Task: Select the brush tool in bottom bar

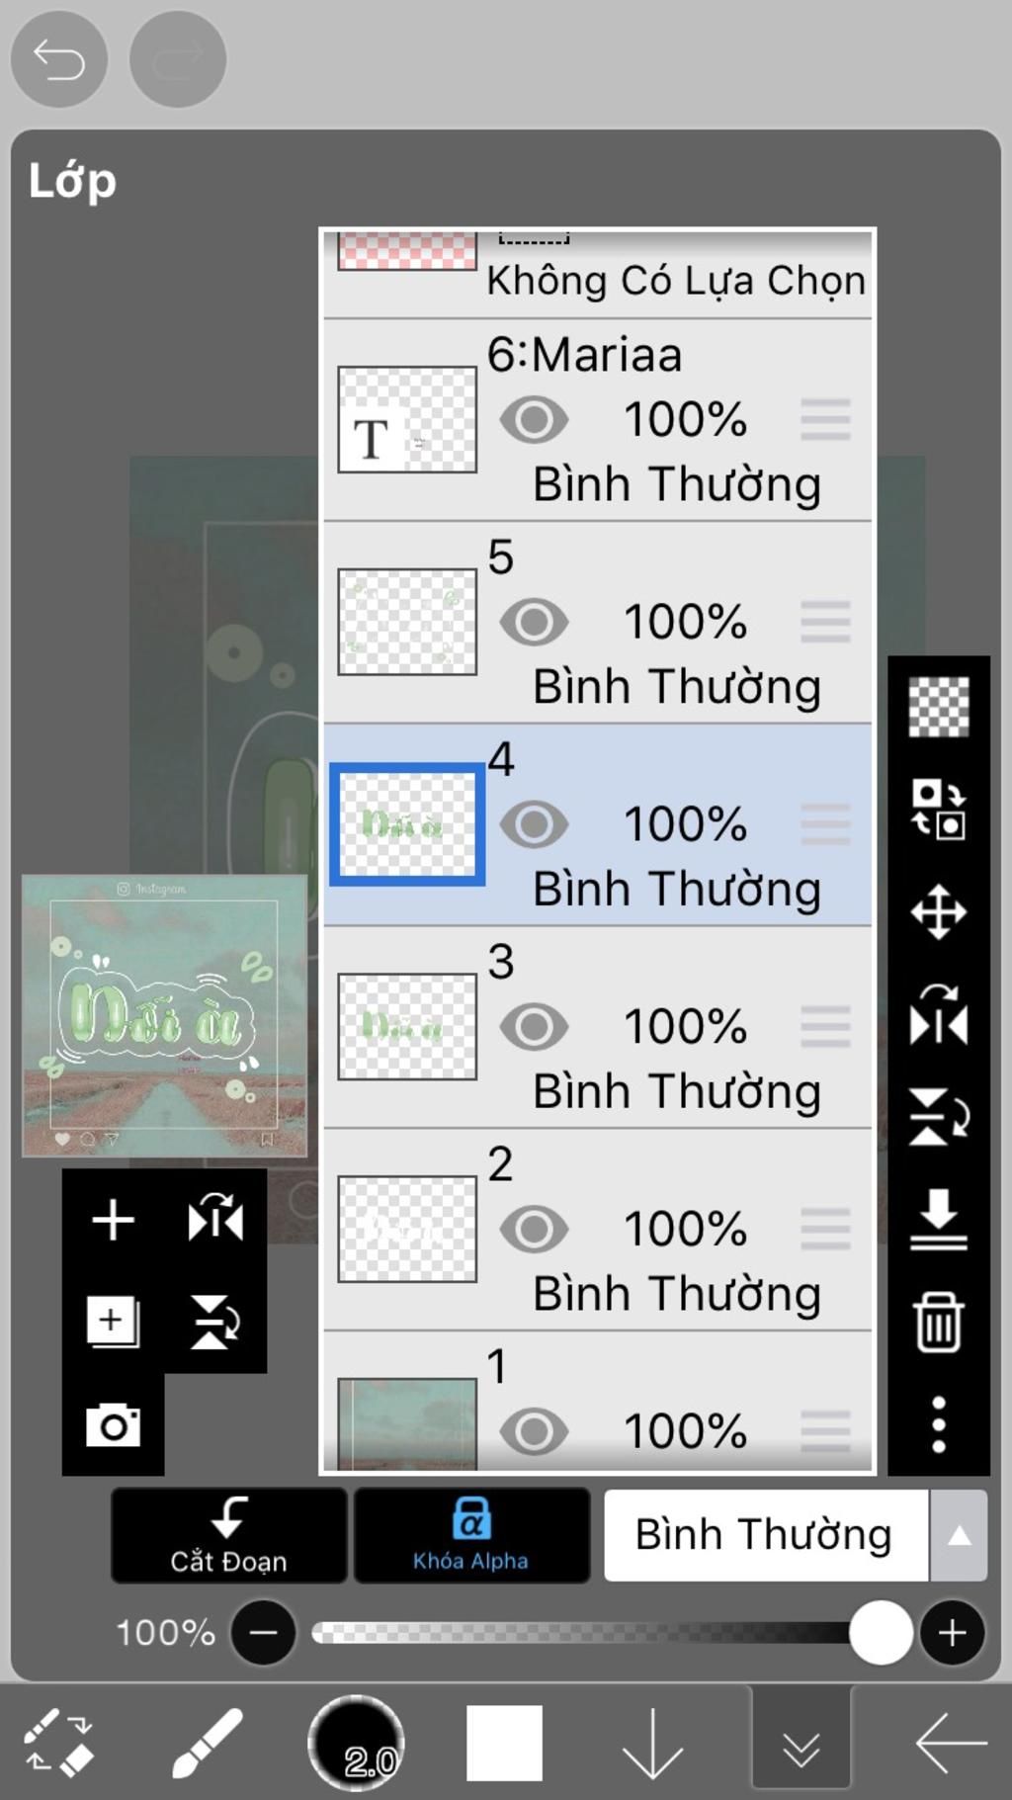Action: click(207, 1742)
